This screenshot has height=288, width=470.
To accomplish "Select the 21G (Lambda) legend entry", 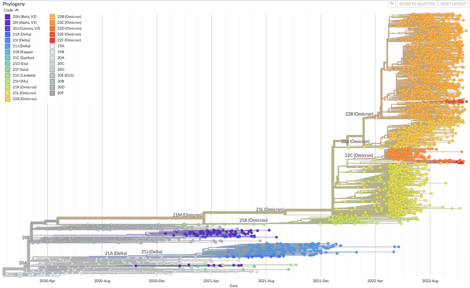I will pyautogui.click(x=6, y=75).
